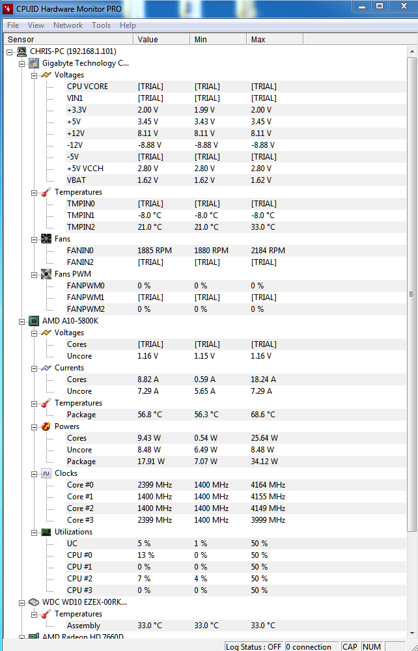Click the 1885 RPM value
The image size is (418, 651).
(x=154, y=251)
